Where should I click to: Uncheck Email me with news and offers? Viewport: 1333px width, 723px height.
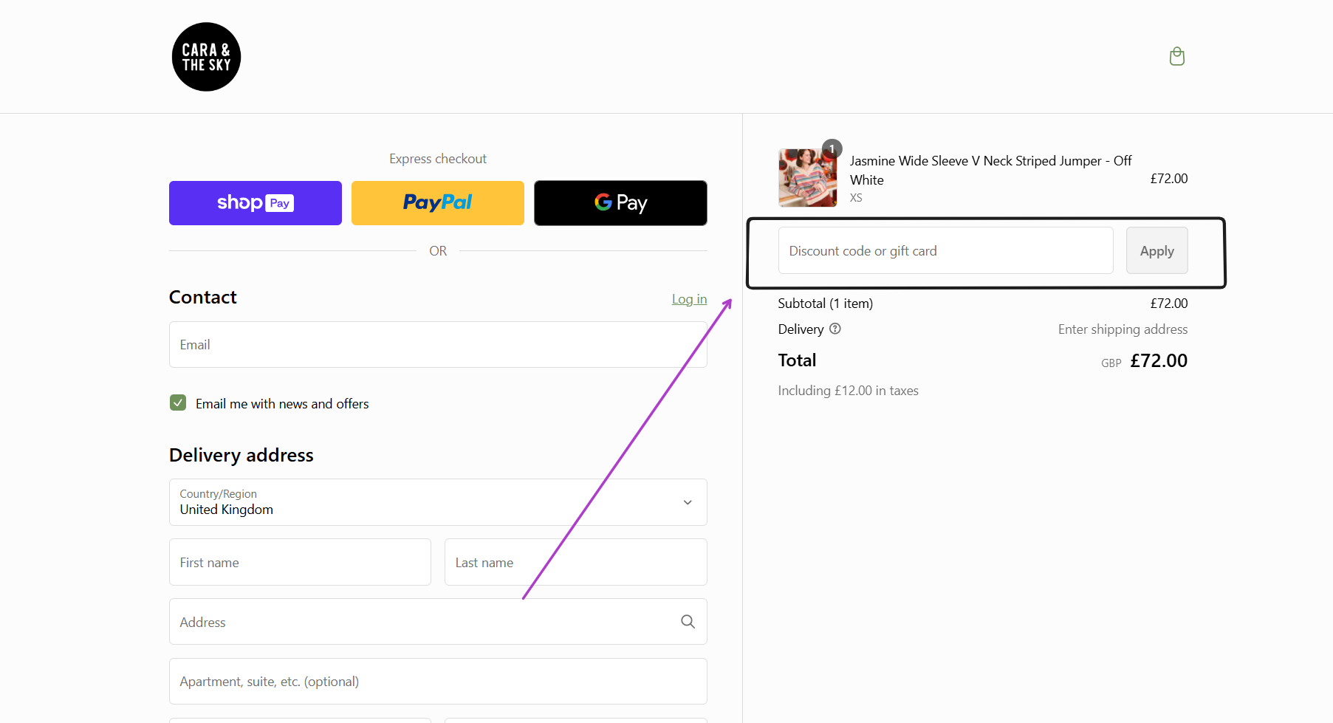(178, 402)
